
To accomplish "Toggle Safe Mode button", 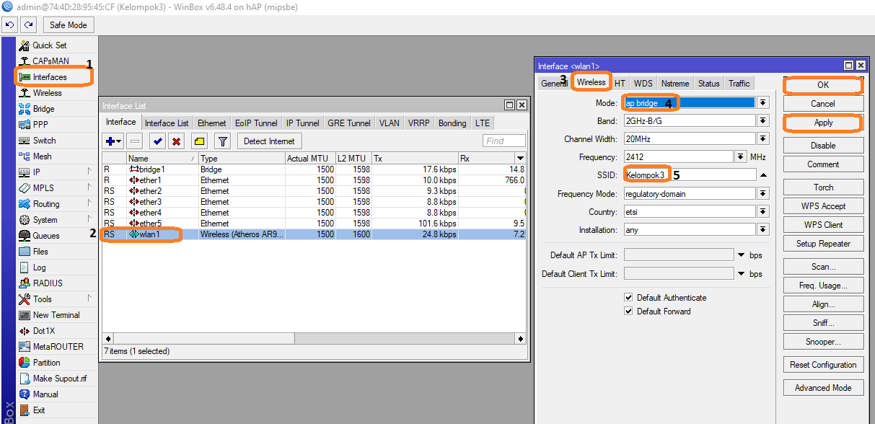I will (69, 25).
